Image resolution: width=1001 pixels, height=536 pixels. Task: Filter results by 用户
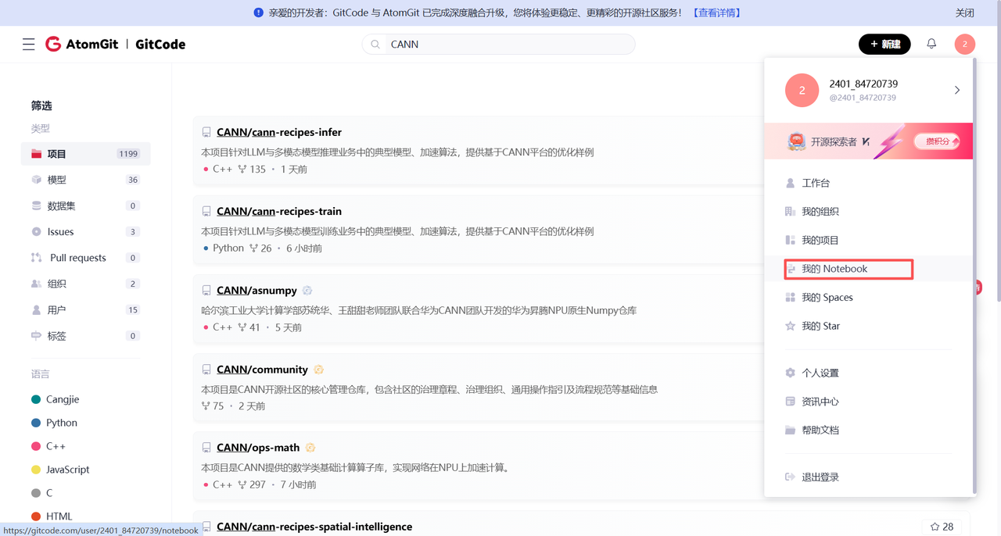[x=85, y=309]
